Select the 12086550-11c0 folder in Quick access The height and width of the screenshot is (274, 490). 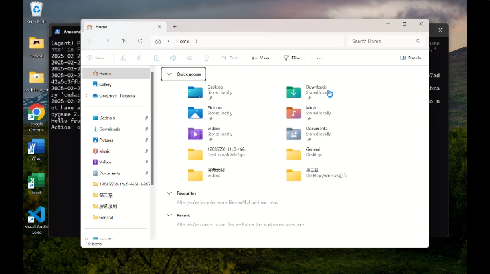[217, 154]
